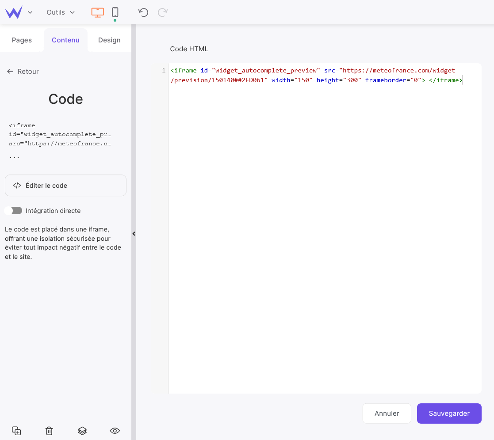The width and height of the screenshot is (494, 440).
Task: Toggle block visibility eye icon
Action: [x=115, y=431]
